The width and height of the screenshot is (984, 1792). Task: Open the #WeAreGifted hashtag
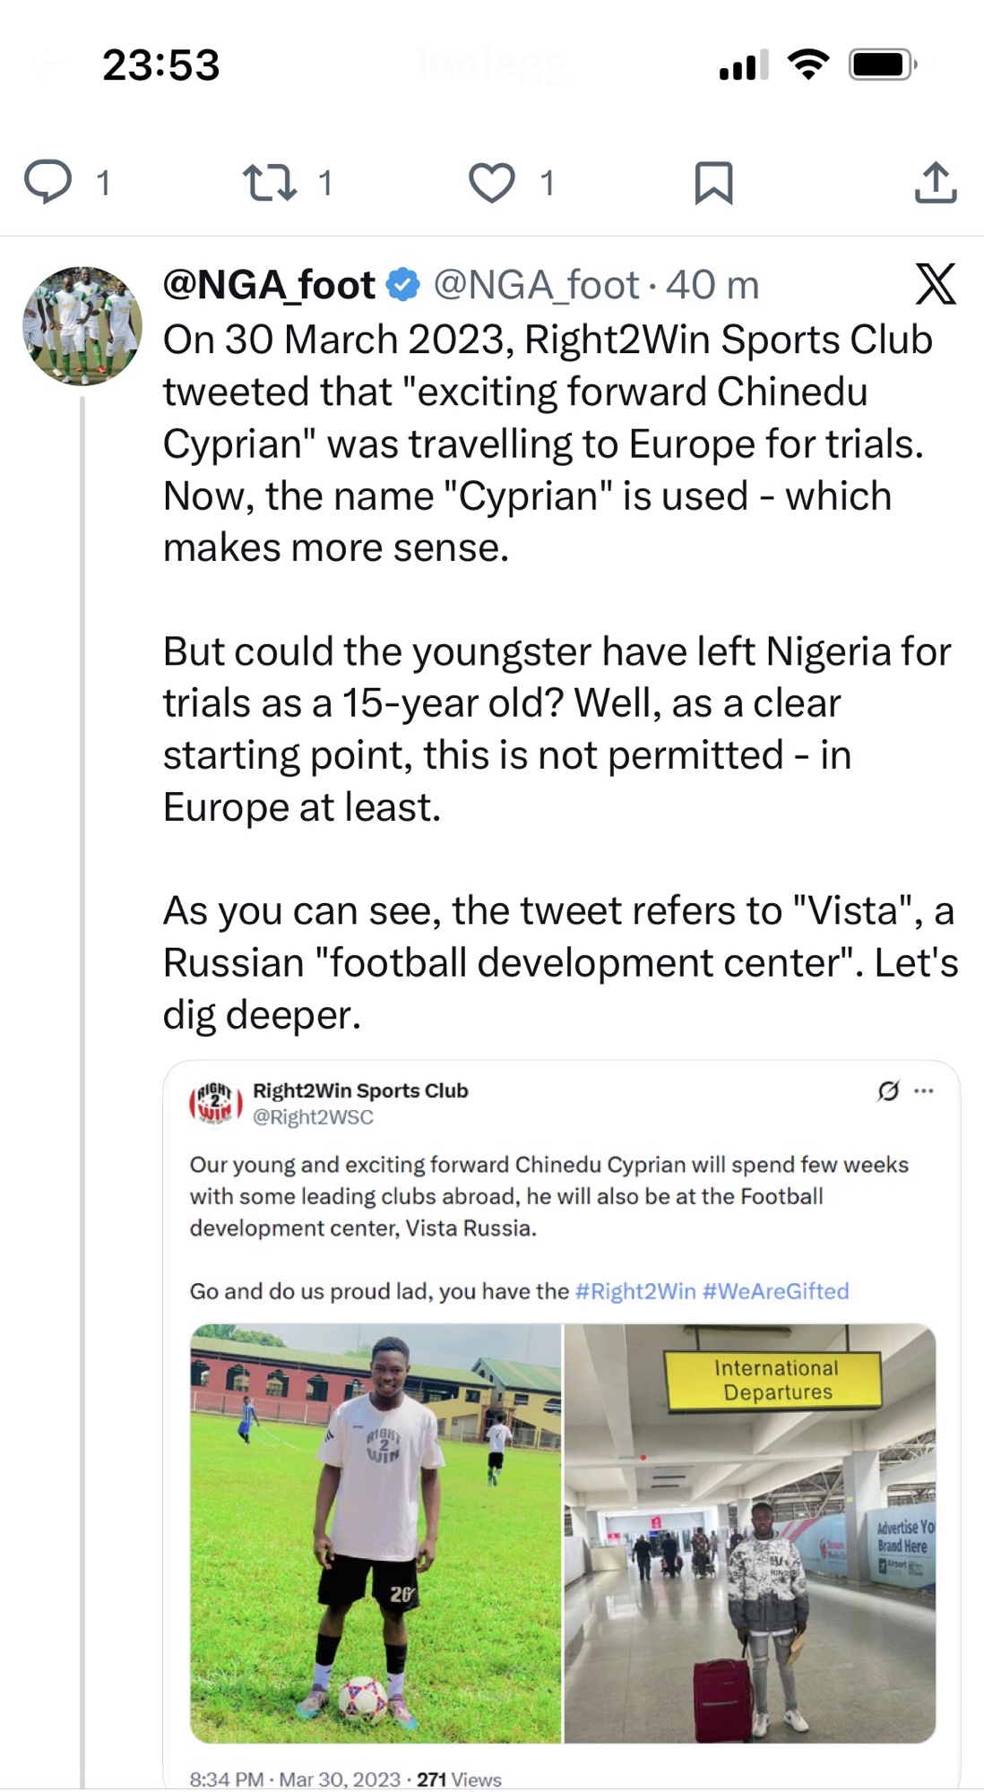point(775,1291)
